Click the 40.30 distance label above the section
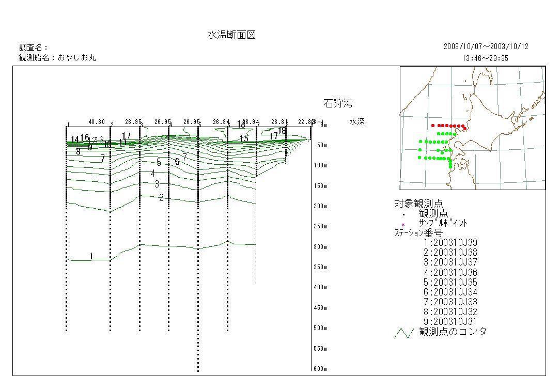The image size is (560, 390). 97,122
